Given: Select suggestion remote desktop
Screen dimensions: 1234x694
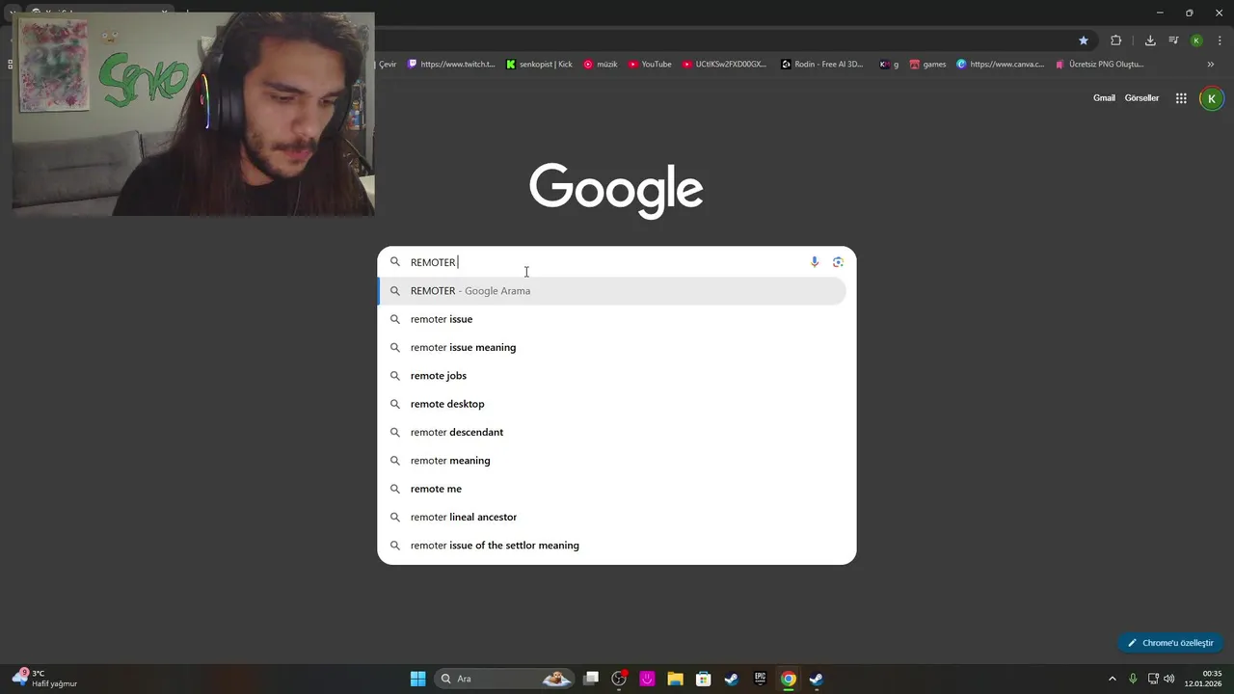Looking at the screenshot, I should pyautogui.click(x=617, y=404).
